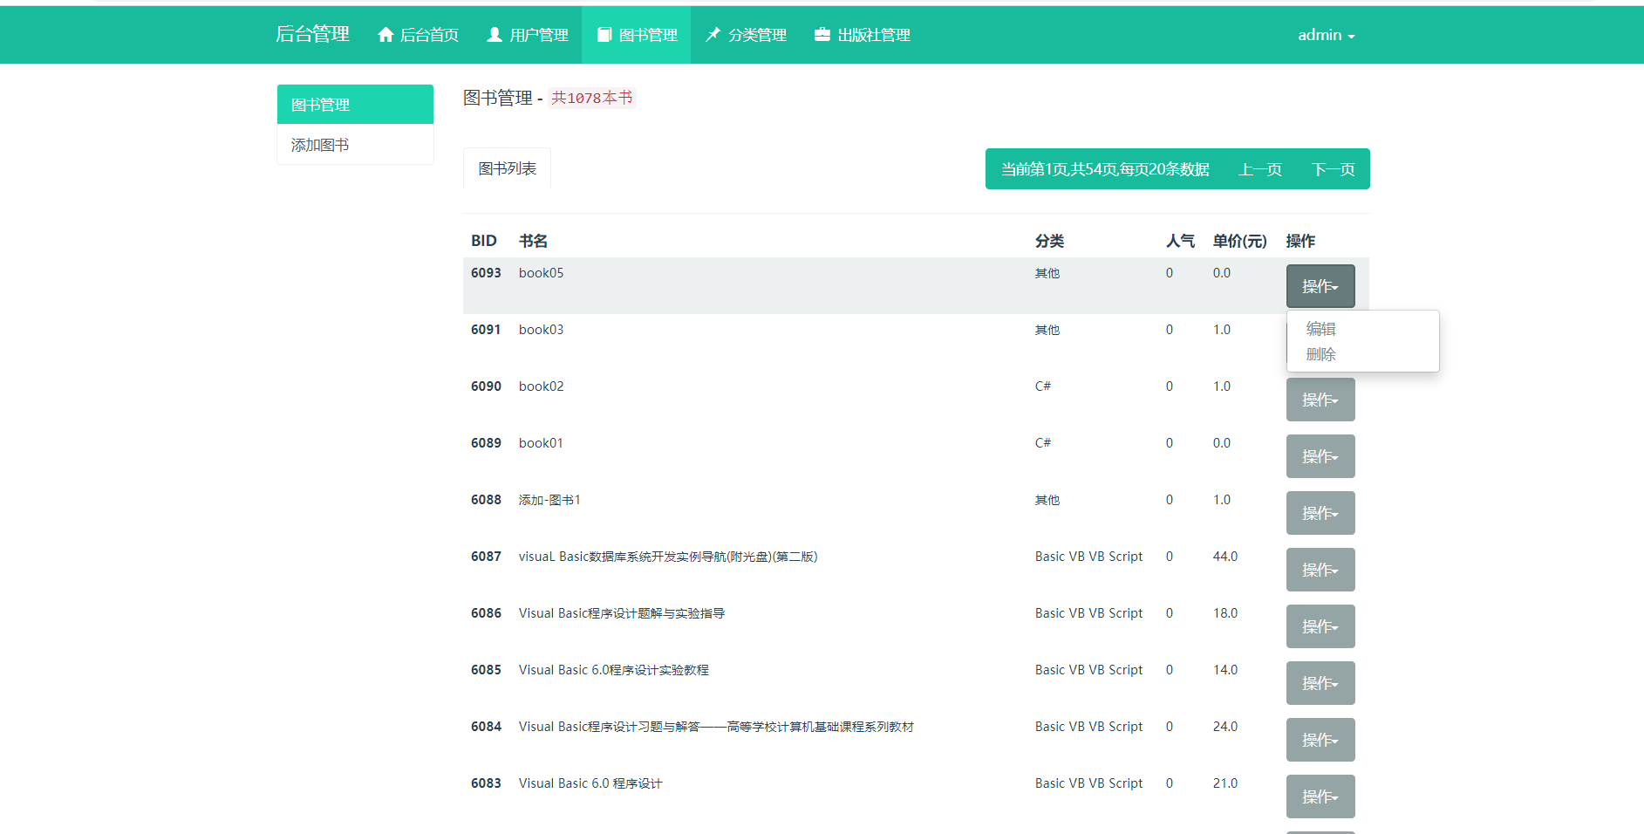The width and height of the screenshot is (1644, 834).
Task: Open the admin user dropdown
Action: [x=1325, y=35]
